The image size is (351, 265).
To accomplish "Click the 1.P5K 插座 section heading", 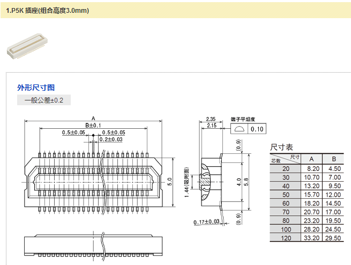I will coord(48,10).
